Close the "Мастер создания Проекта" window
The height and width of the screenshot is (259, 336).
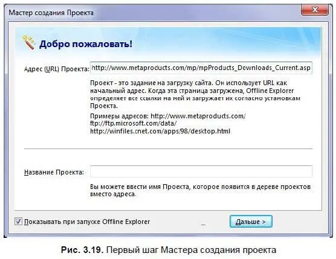[x=315, y=10]
